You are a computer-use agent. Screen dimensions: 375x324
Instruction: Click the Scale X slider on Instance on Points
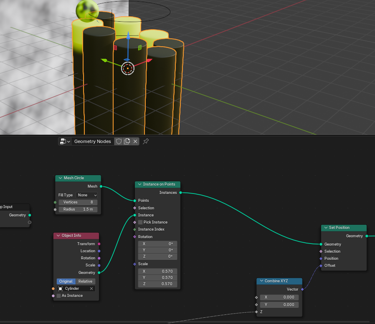[x=157, y=271]
